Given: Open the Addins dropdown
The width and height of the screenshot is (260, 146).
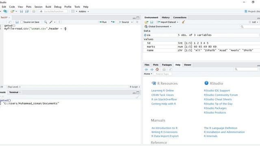Looking at the screenshot, I should [84, 11].
